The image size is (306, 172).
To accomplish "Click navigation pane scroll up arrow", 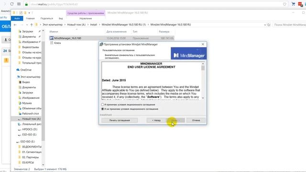I will click(x=43, y=31).
